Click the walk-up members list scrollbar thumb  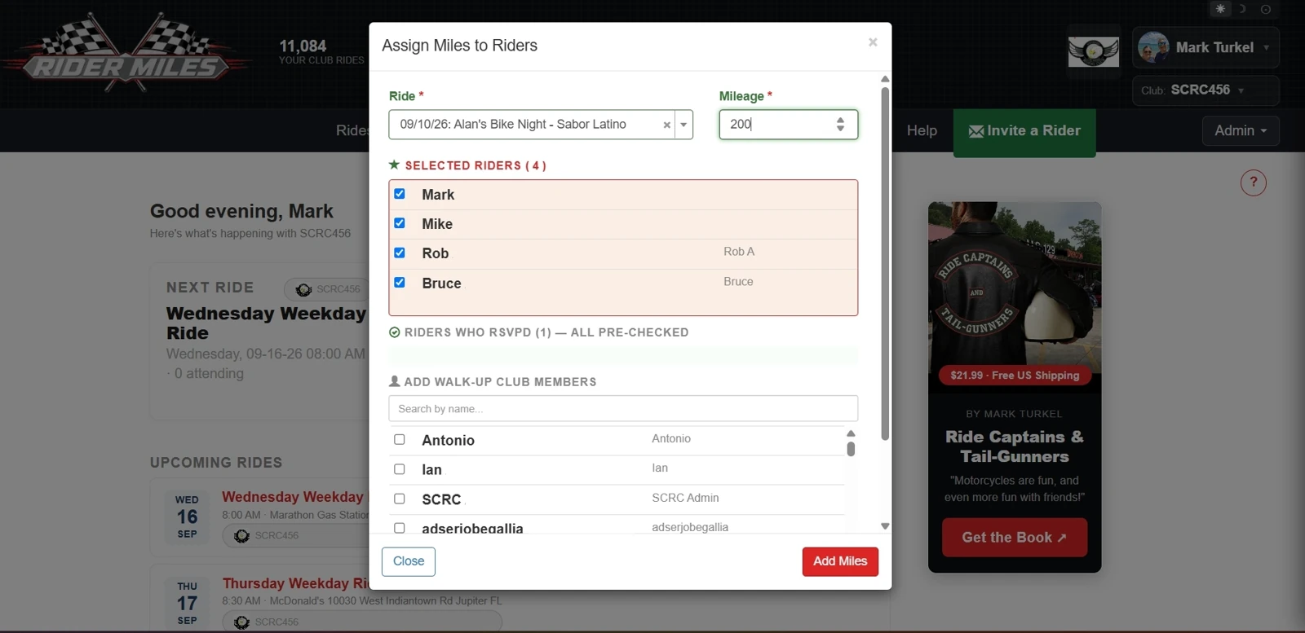coord(851,449)
